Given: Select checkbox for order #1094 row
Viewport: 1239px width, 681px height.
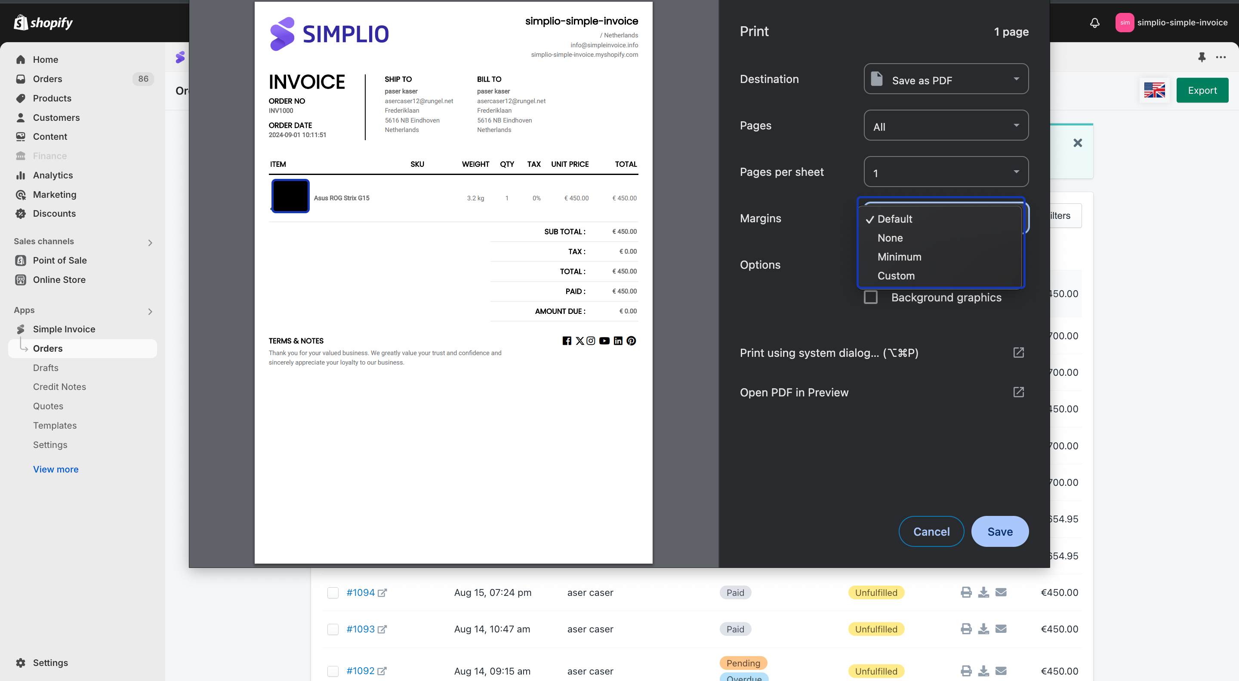Looking at the screenshot, I should tap(333, 592).
